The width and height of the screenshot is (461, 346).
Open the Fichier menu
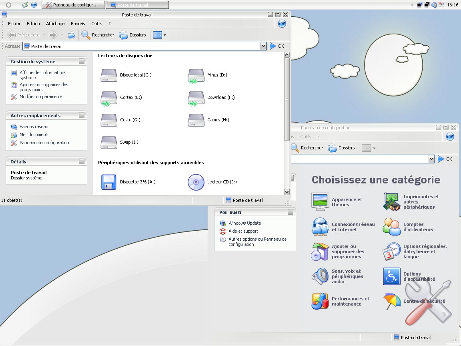(x=14, y=24)
